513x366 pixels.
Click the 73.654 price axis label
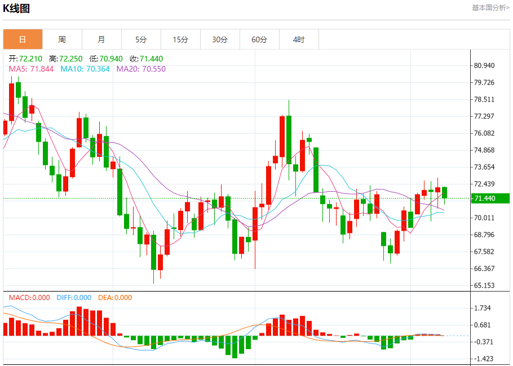[x=484, y=167]
